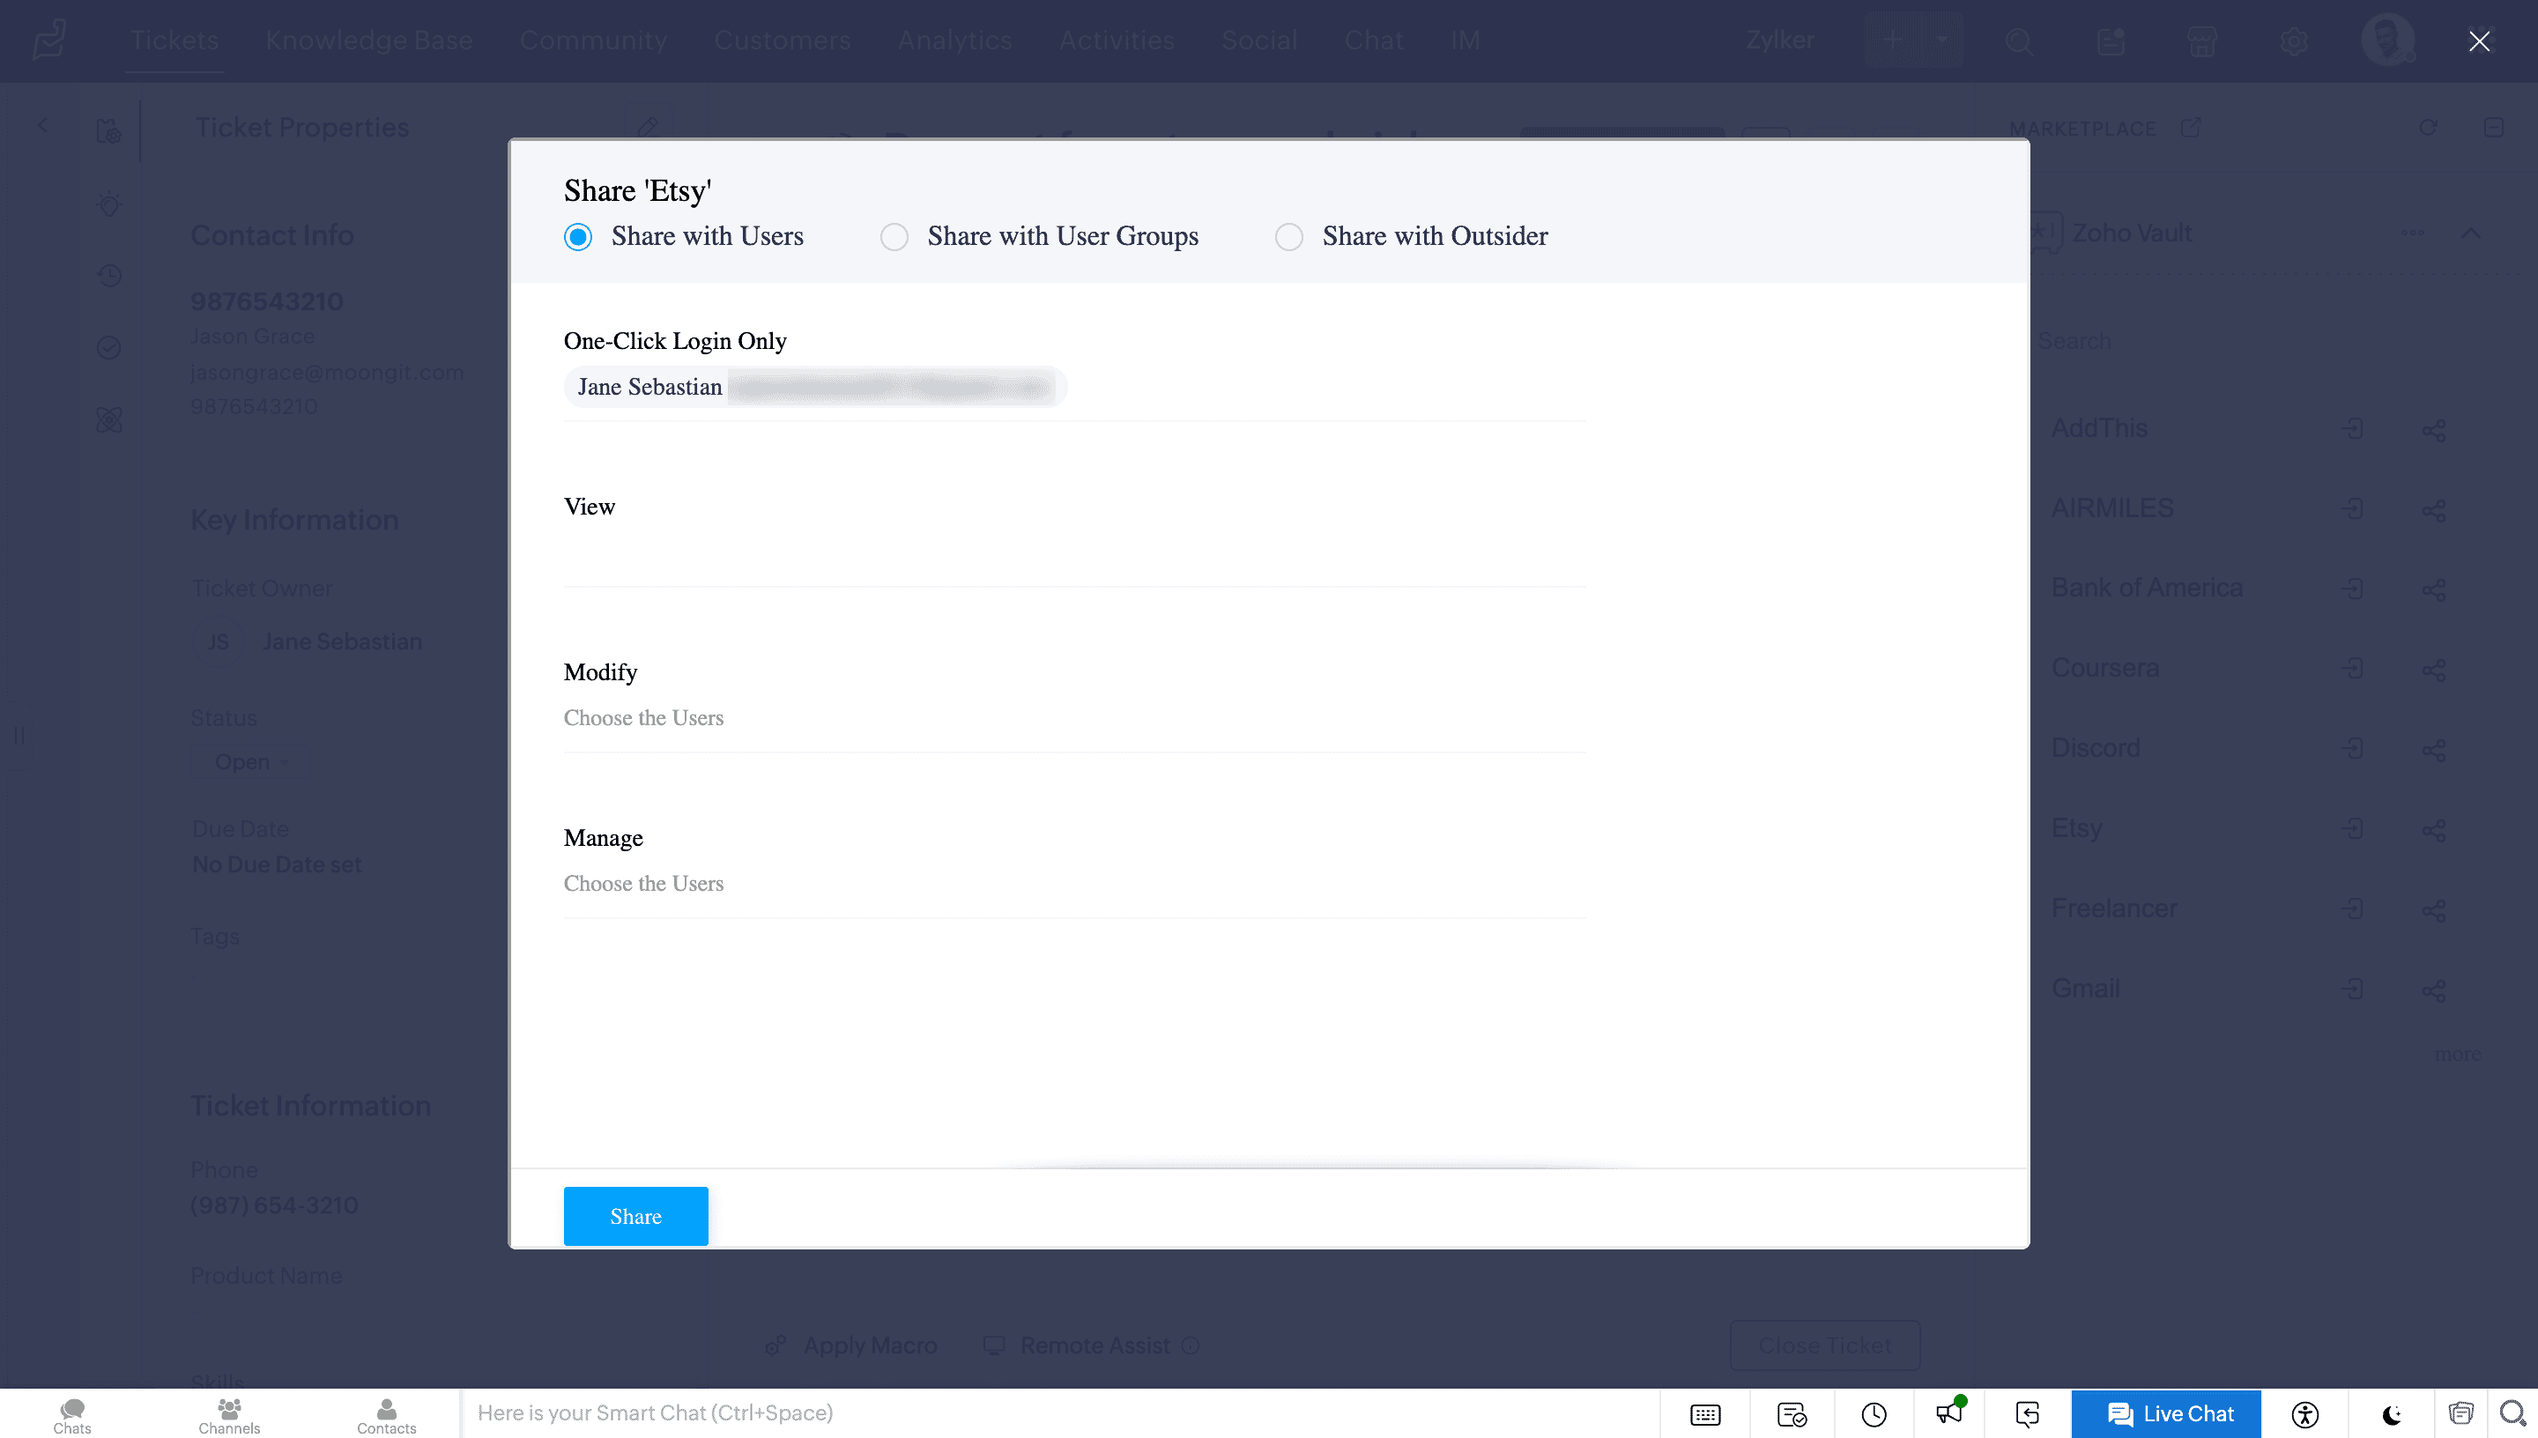Viewport: 2538px width, 1438px height.
Task: Click the Live Chat button
Action: pos(2168,1414)
